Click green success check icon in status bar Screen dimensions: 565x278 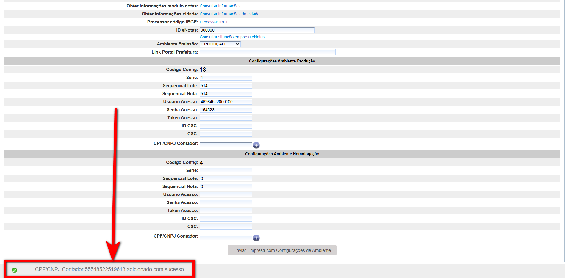(x=14, y=270)
